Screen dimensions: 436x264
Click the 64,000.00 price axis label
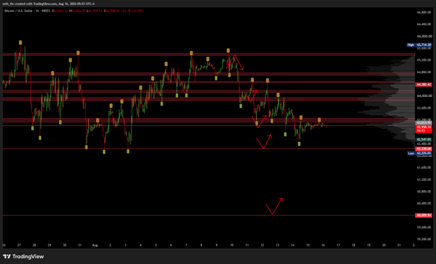click(x=424, y=96)
